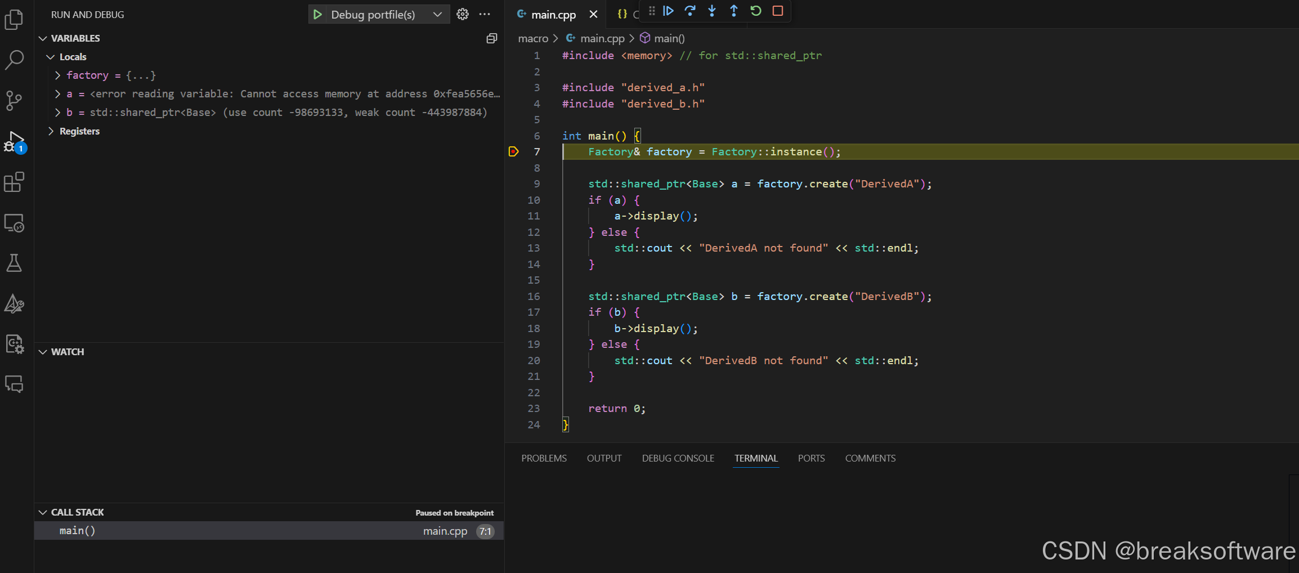Image resolution: width=1299 pixels, height=573 pixels.
Task: Start debugging with green play button
Action: coord(317,15)
